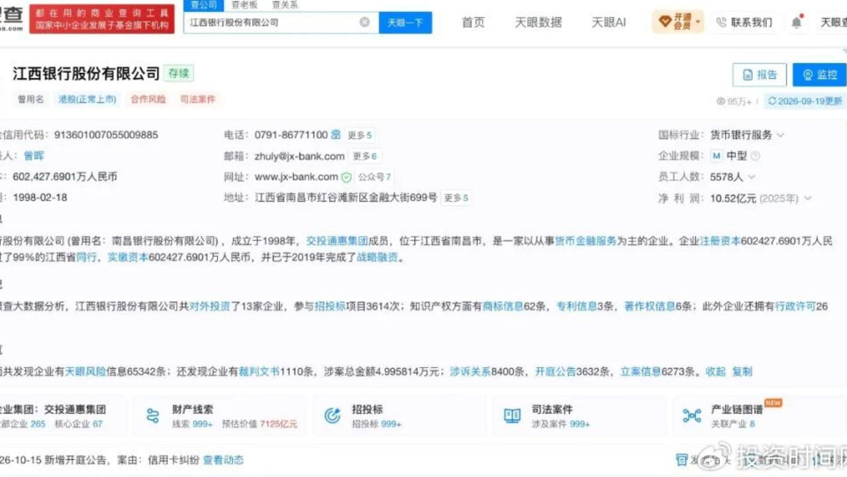Click the refresh date 2026-09-19更新 button
Screen dimensions: 847x477
pyautogui.click(x=805, y=101)
